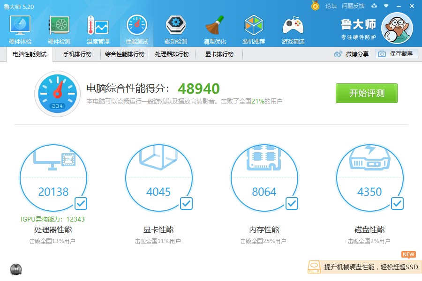Click 击败全国25%用户 text
The image size is (422, 281).
click(x=263, y=241)
